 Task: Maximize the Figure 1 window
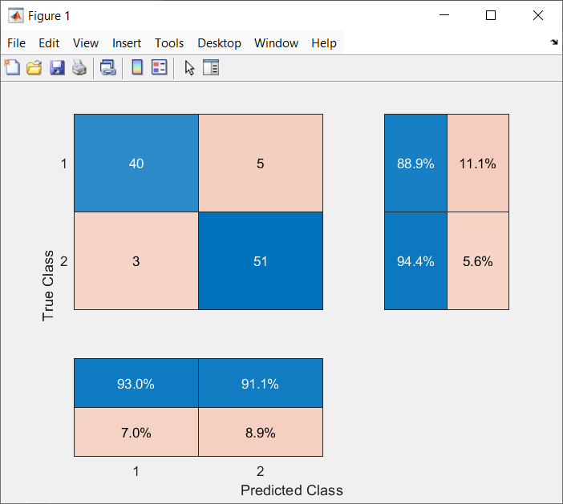point(491,15)
